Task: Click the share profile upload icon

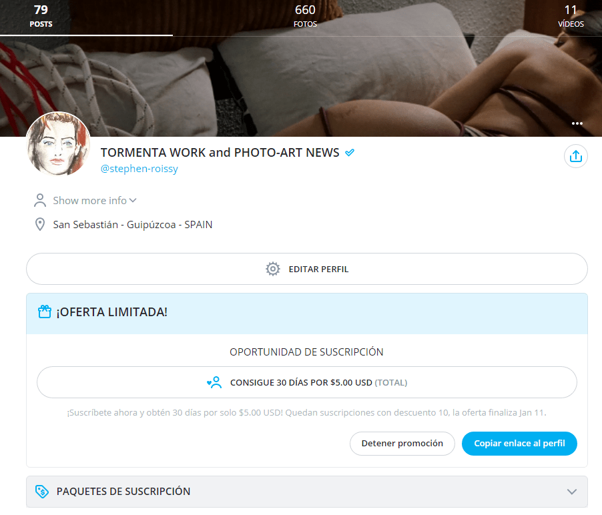Action: coord(576,157)
